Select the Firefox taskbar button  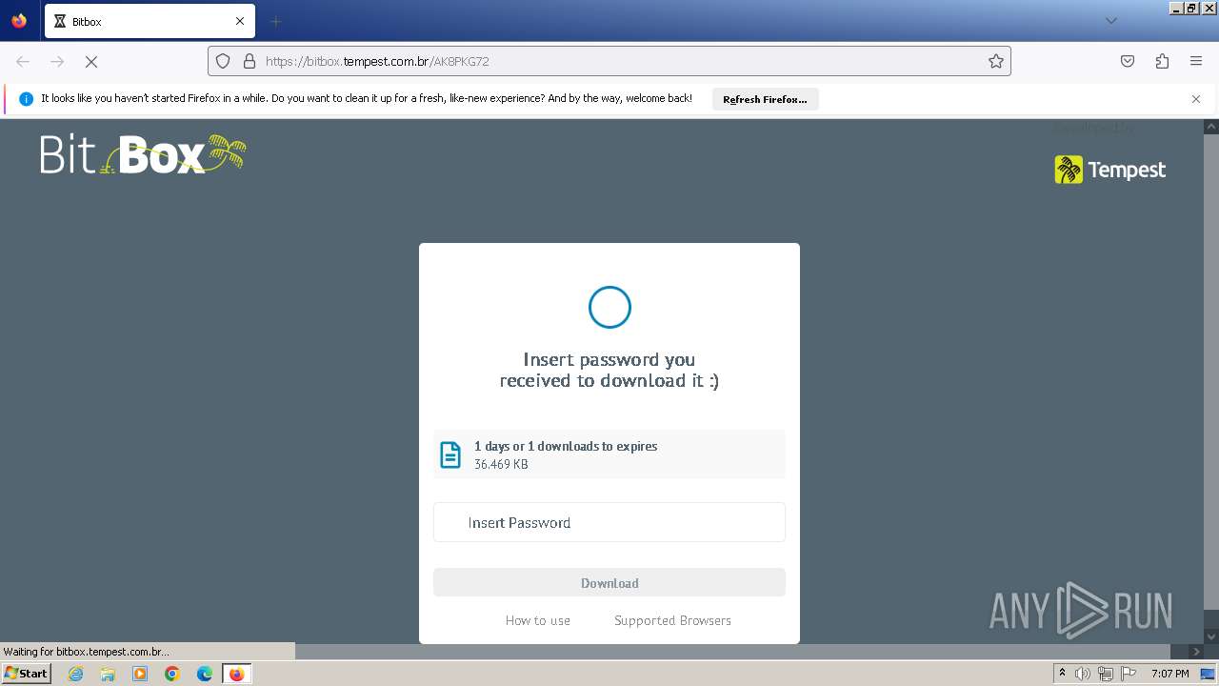(236, 674)
